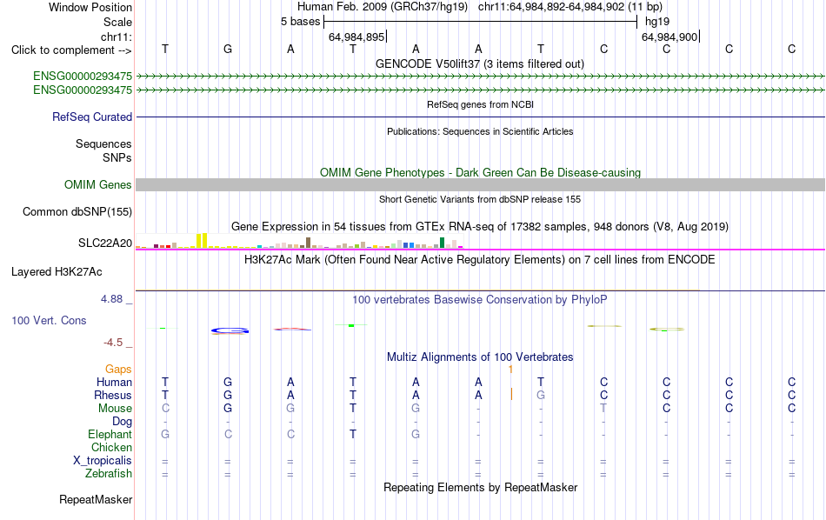This screenshot has height=520, width=826.
Task: Select the X_tropicalis alignment row label
Action: [x=103, y=461]
